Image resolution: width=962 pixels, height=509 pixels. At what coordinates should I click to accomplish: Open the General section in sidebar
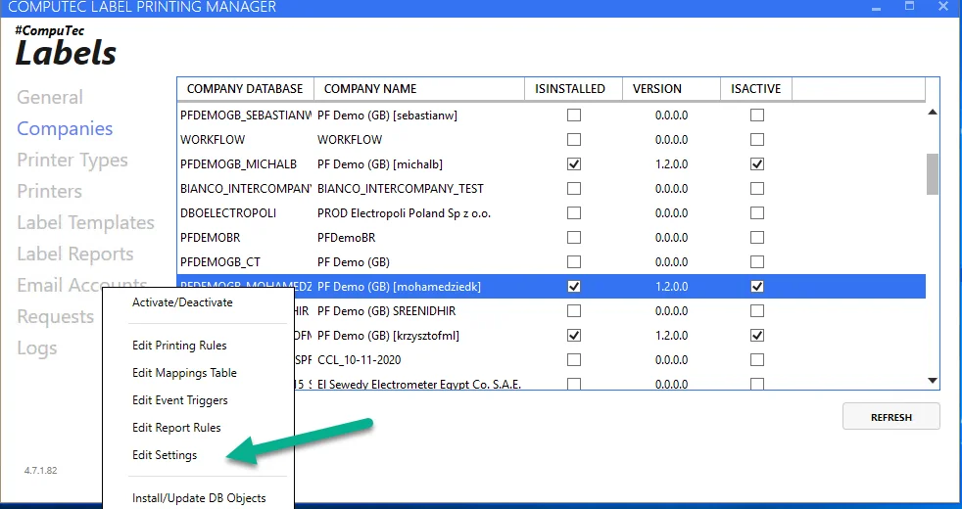point(50,97)
